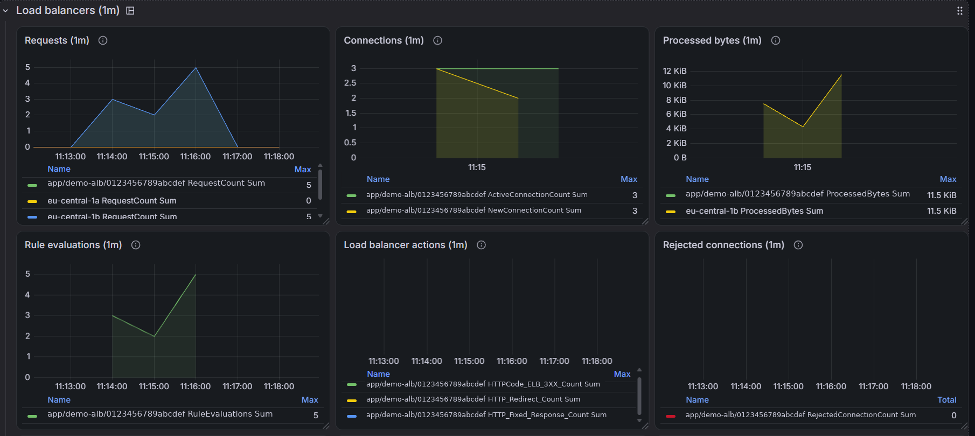Isolate the ActiveConnectionCount Sum series
This screenshot has height=436, width=975.
[x=477, y=195]
